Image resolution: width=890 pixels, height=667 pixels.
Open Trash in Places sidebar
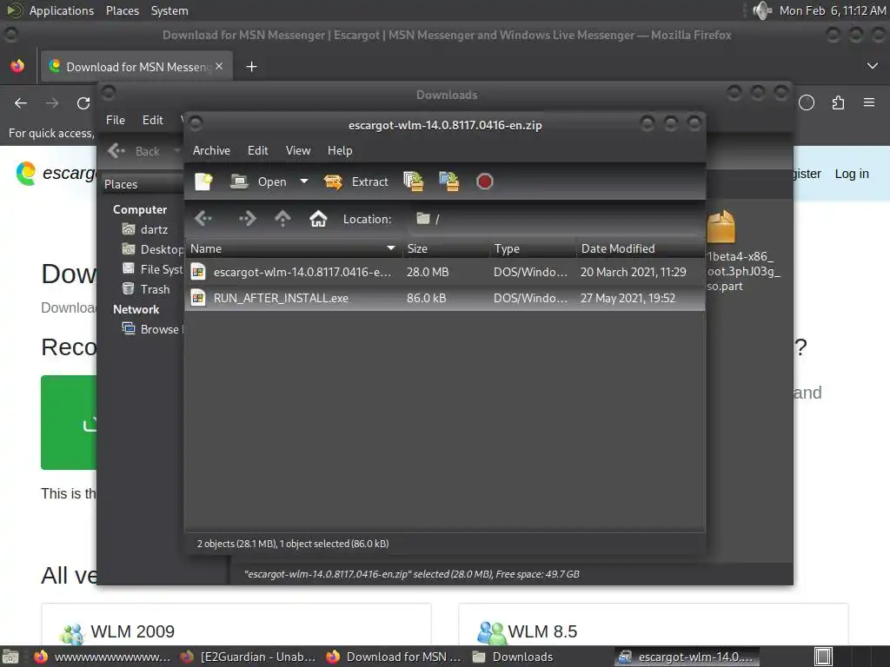tap(146, 288)
